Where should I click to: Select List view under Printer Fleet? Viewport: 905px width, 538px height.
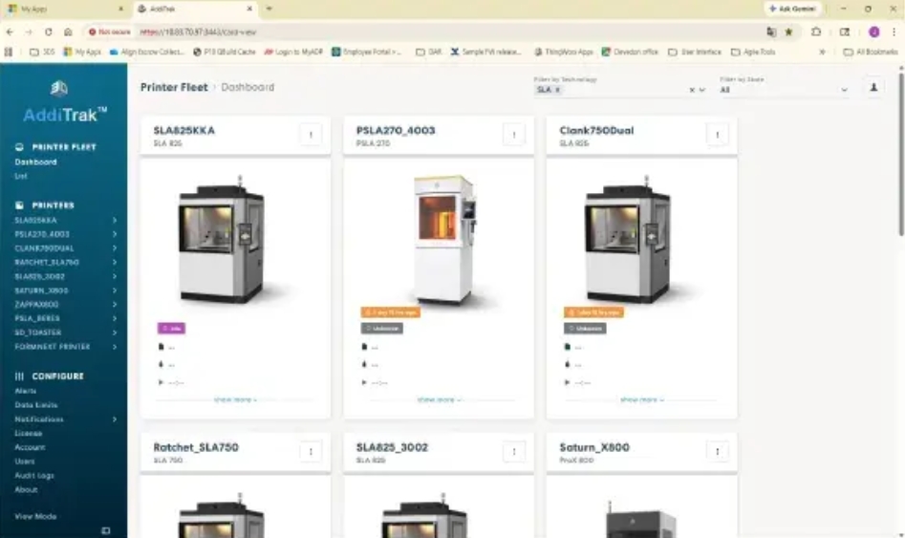21,176
